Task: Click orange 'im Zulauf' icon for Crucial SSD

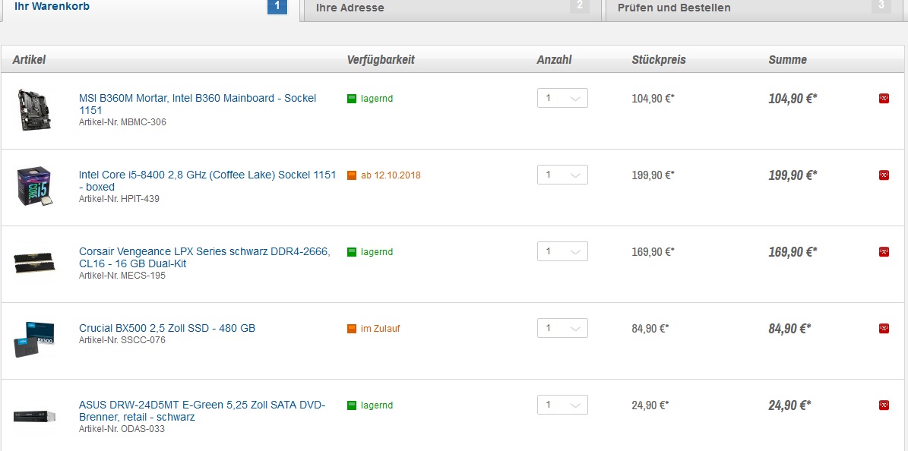Action: click(x=352, y=328)
